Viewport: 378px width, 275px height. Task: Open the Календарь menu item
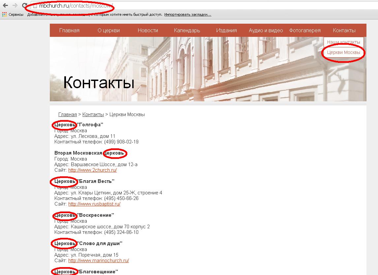[x=187, y=30]
